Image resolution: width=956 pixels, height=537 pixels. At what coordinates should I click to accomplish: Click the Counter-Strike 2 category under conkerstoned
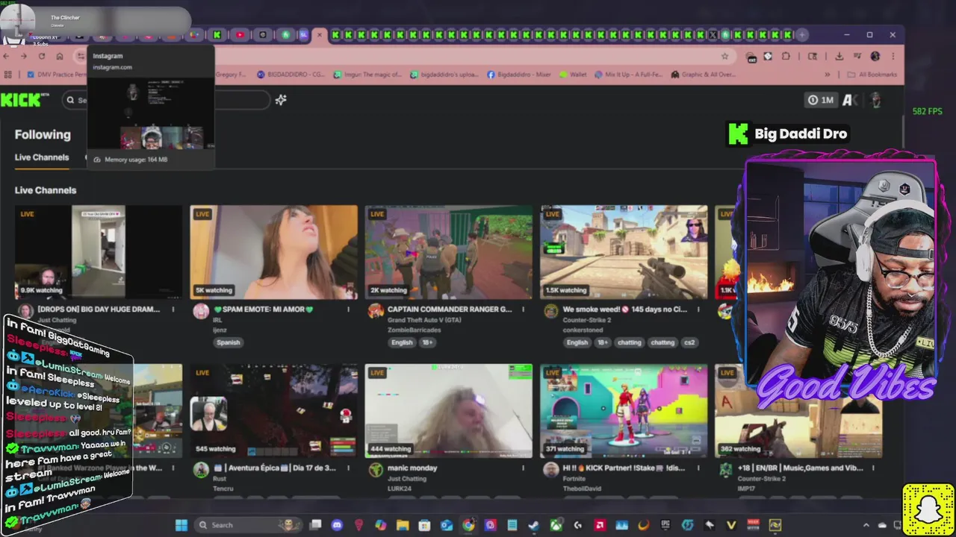pos(586,321)
